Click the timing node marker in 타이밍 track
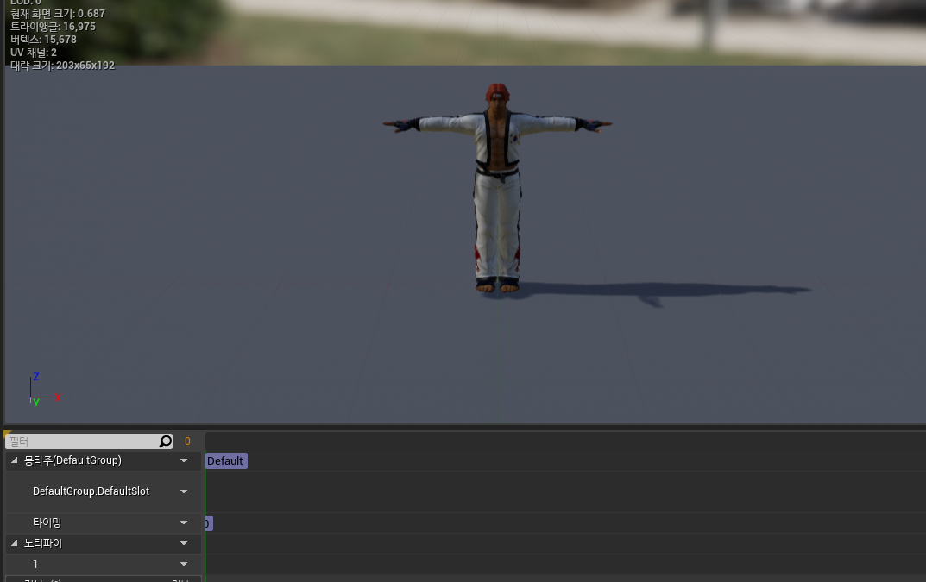This screenshot has height=582, width=926. (x=209, y=523)
